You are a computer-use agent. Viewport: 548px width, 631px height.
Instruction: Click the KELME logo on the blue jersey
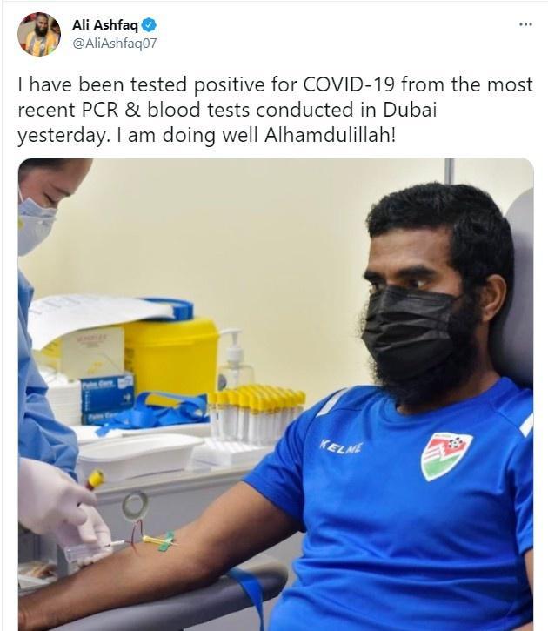(341, 446)
